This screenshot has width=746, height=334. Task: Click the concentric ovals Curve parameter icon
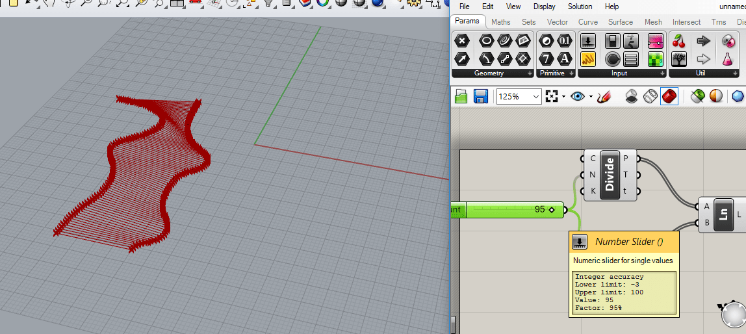[x=505, y=41]
